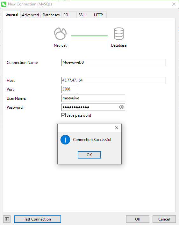Click the side panel toggle icon at bottom-left
This screenshot has width=179, height=225.
point(7,219)
